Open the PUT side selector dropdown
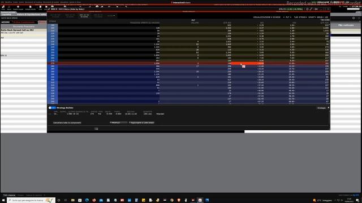 288,17
